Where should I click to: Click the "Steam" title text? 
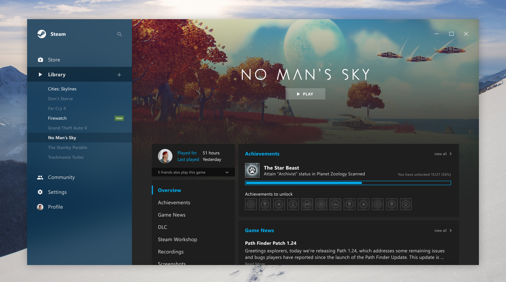(58, 34)
